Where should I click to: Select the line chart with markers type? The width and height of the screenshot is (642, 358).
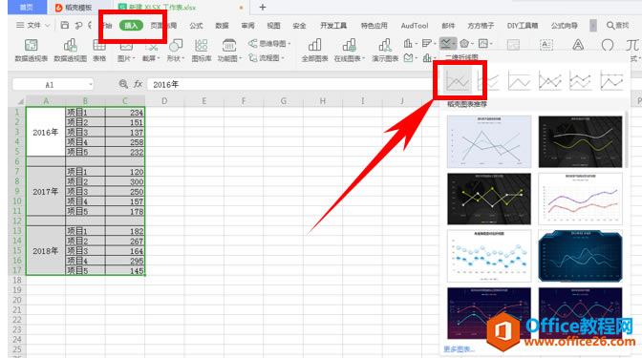[550, 80]
